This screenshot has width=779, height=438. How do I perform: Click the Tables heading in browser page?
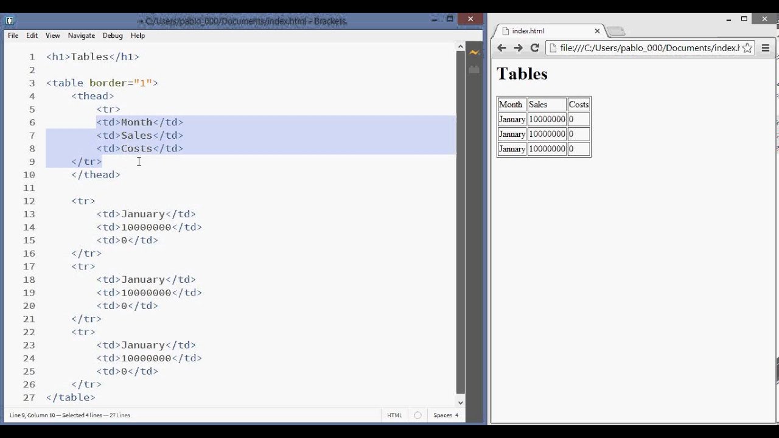(x=522, y=74)
